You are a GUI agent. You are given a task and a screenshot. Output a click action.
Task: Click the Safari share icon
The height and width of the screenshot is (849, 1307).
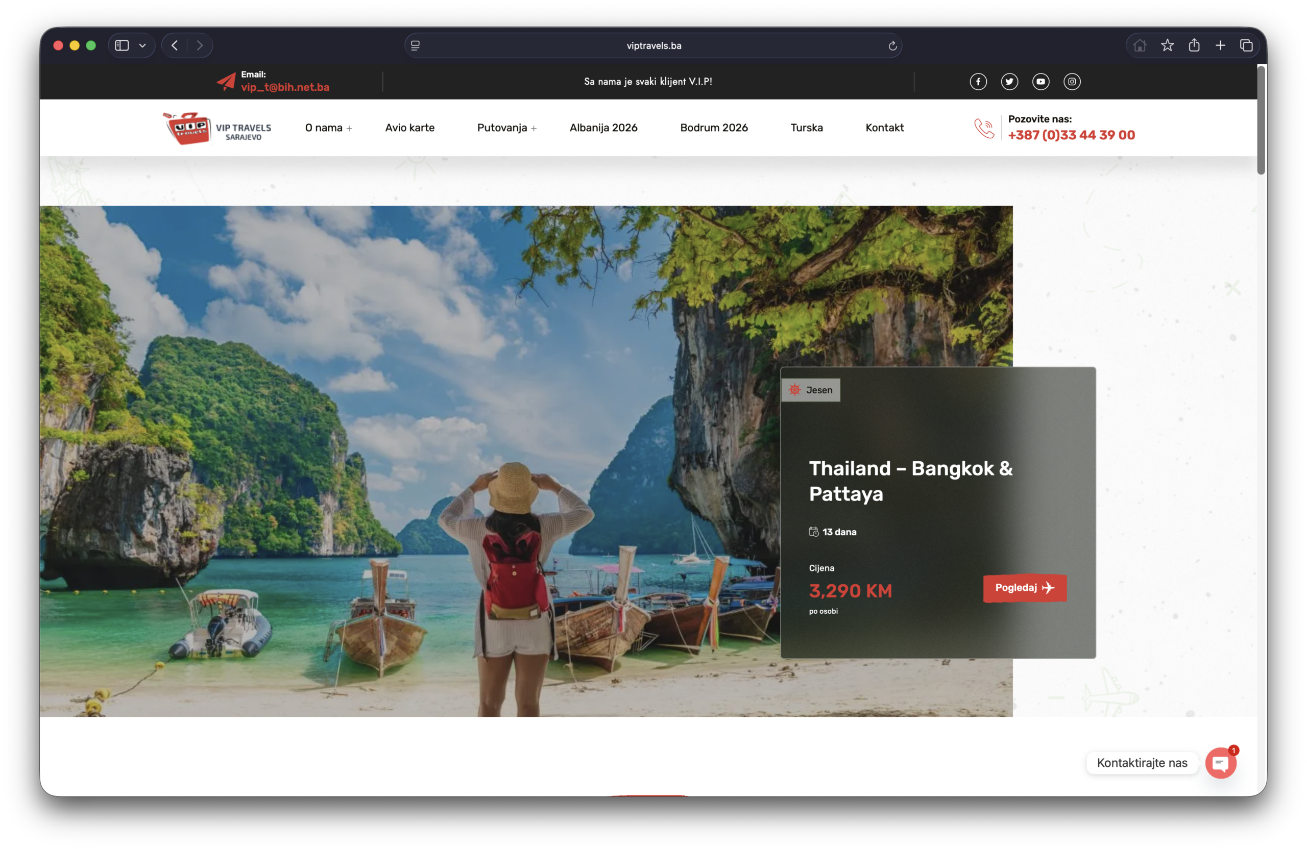(1194, 45)
